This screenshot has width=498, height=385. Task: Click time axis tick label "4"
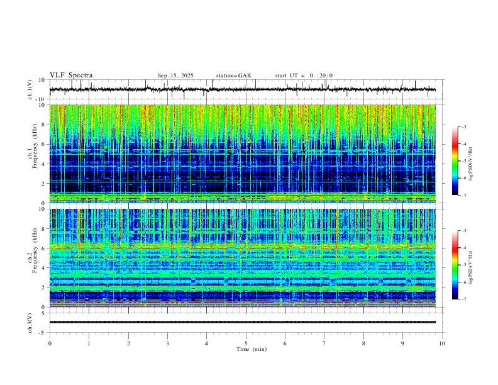click(206, 343)
